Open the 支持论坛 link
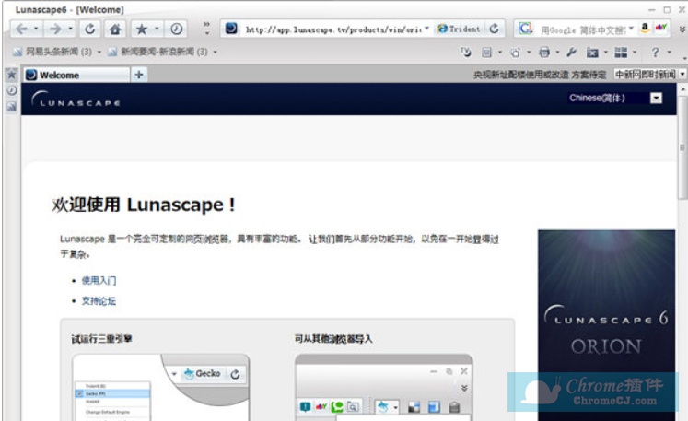688x421 pixels. point(99,301)
